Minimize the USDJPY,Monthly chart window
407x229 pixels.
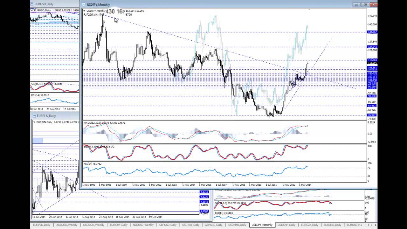357,4
